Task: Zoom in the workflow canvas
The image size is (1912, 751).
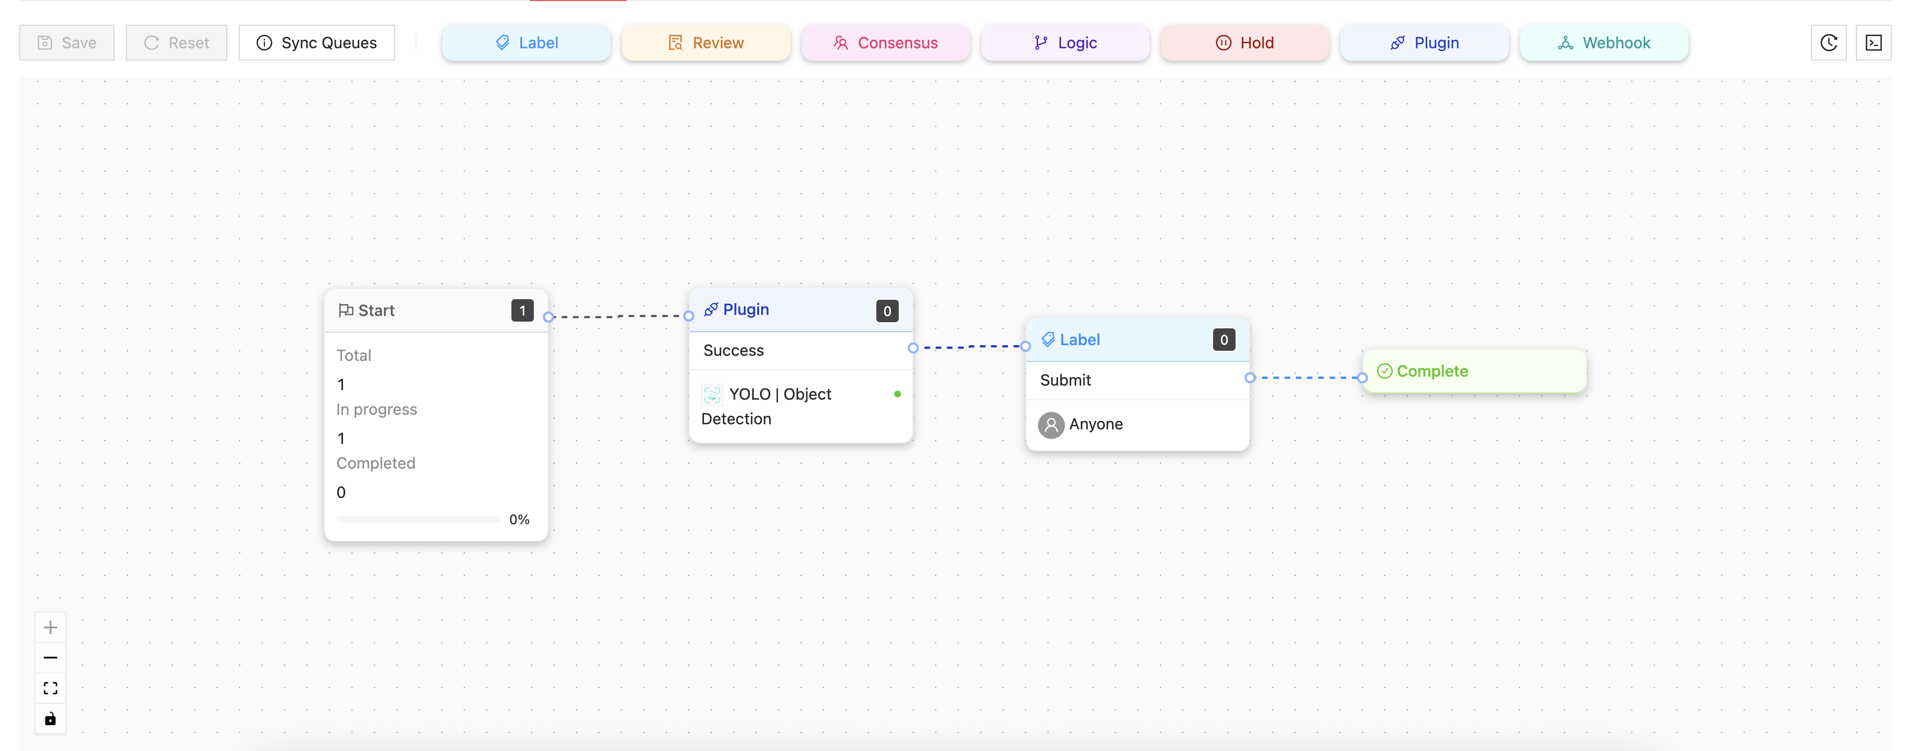Action: point(51,627)
